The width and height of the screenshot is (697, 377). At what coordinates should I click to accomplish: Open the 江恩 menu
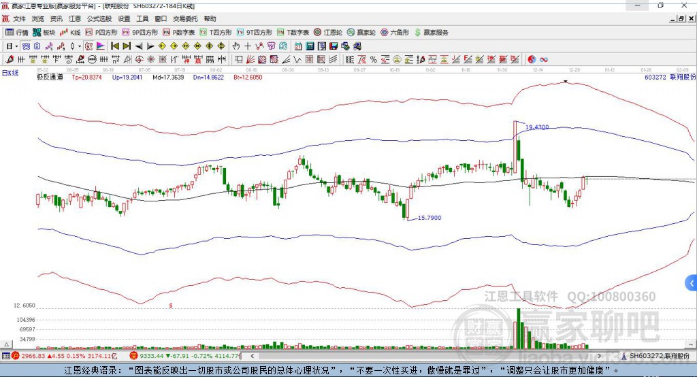coord(75,18)
